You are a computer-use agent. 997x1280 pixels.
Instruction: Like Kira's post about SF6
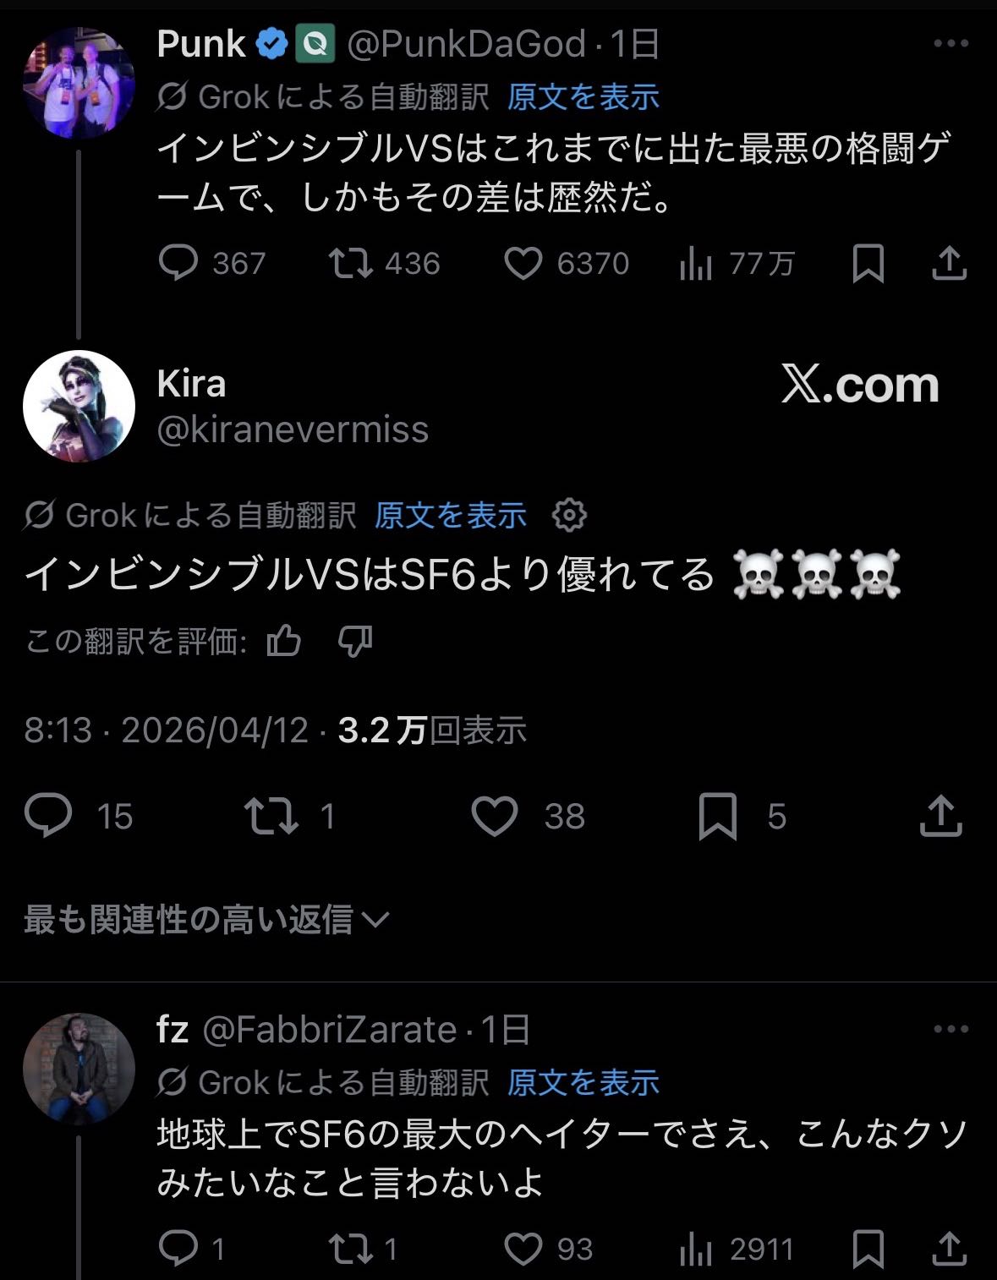click(x=494, y=816)
